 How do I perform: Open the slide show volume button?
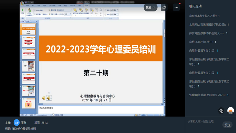pos(29,12)
